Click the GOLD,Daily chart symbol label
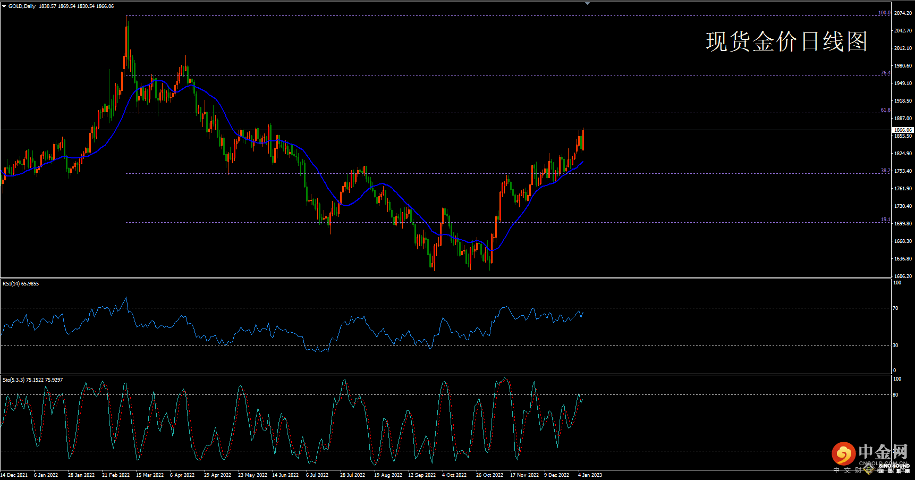The height and width of the screenshot is (480, 915). (x=22, y=6)
